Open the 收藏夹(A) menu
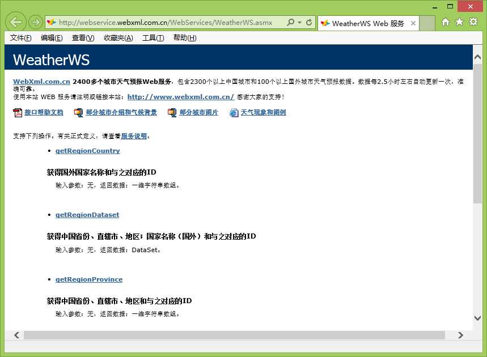Image resolution: width=487 pixels, height=357 pixels. coord(118,38)
